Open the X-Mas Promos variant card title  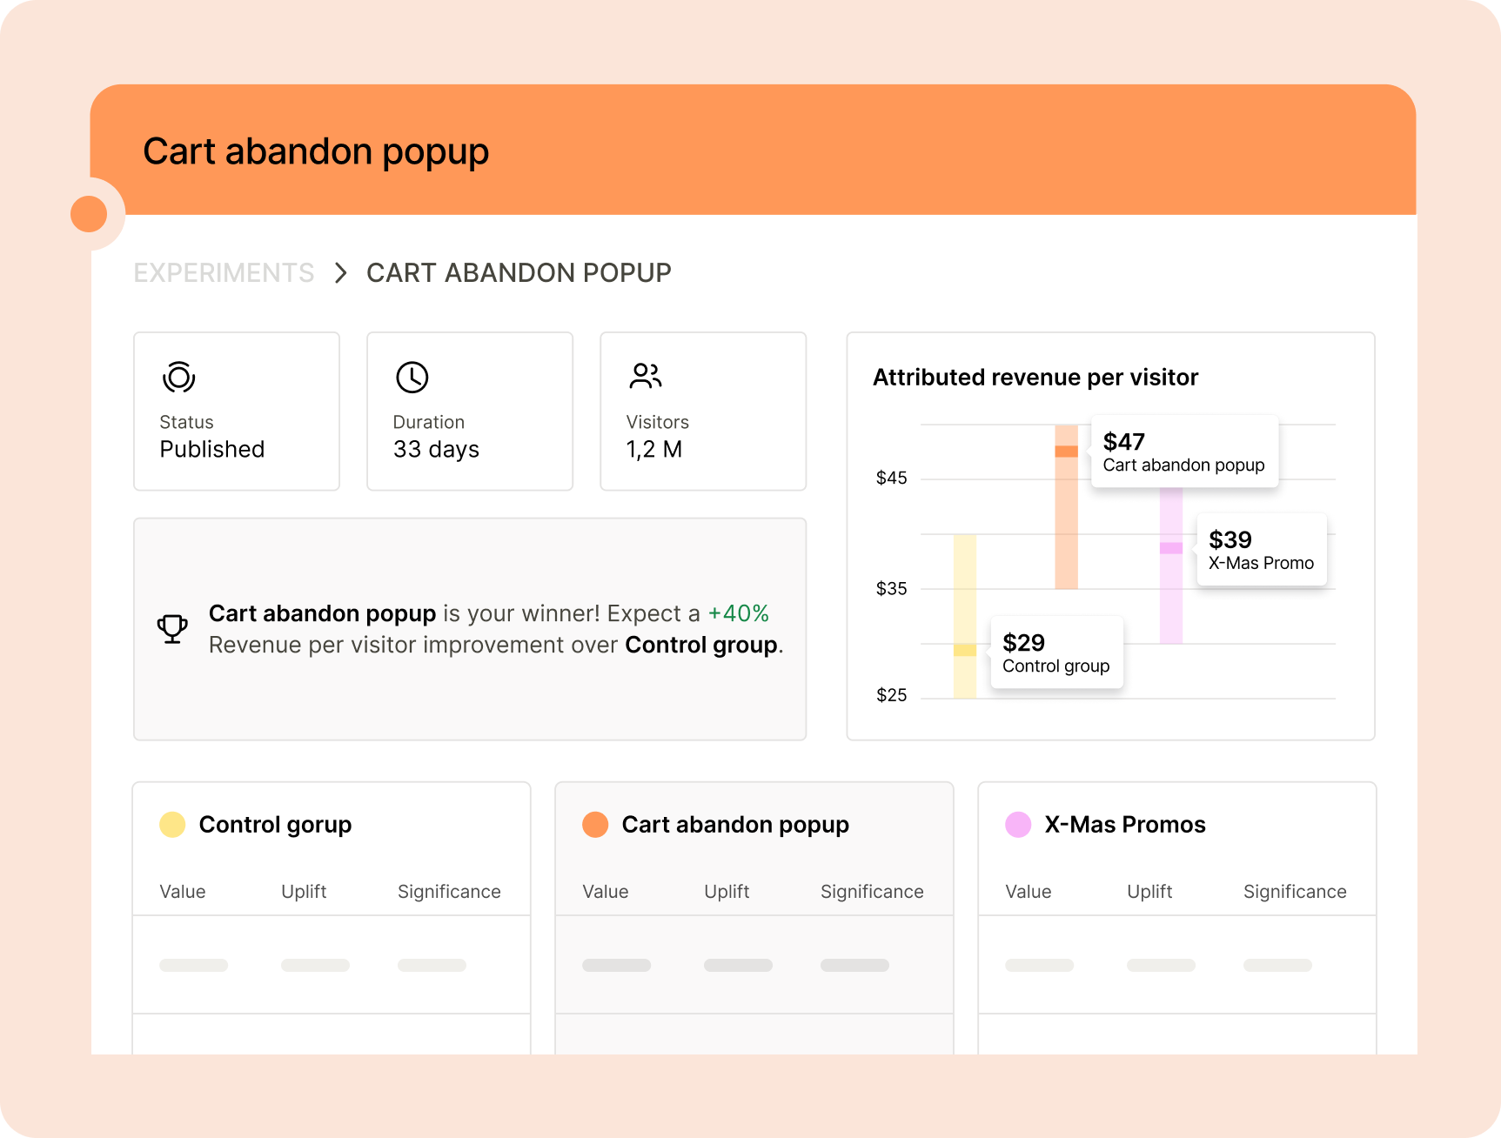point(1125,825)
